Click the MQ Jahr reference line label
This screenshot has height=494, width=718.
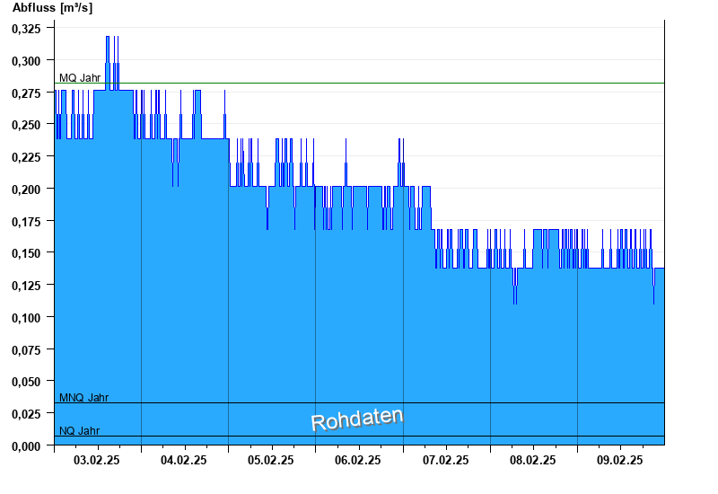(x=80, y=78)
